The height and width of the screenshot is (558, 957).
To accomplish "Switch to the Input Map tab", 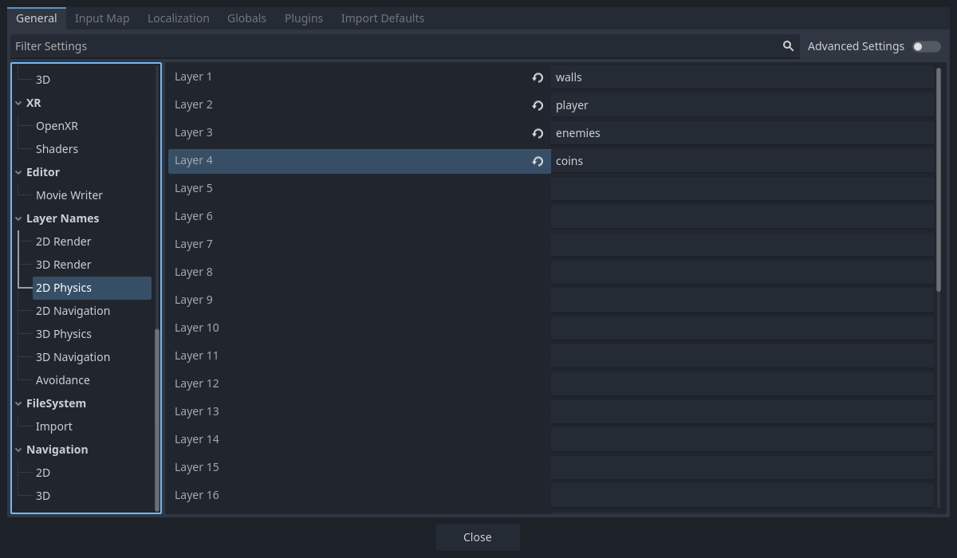I will [x=102, y=18].
